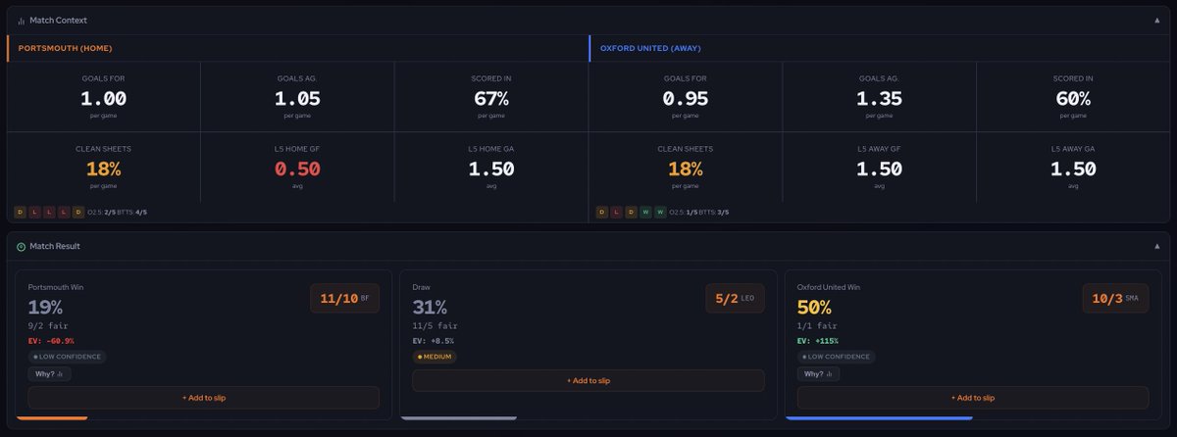This screenshot has height=437, width=1177.
Task: Collapse the Match Result panel arrow
Action: (x=1156, y=246)
